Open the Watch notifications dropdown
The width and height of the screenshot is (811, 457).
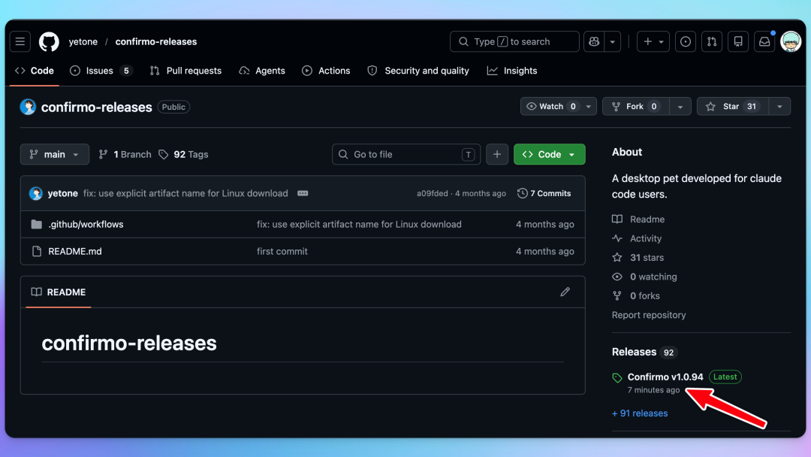point(559,106)
